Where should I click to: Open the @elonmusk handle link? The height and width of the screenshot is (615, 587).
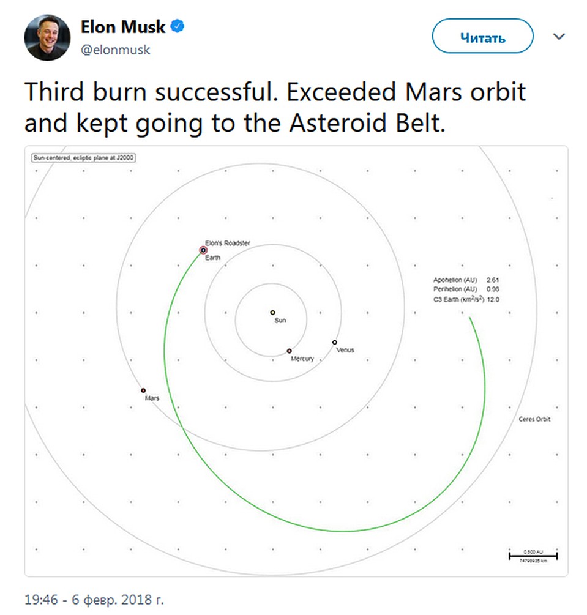[115, 50]
